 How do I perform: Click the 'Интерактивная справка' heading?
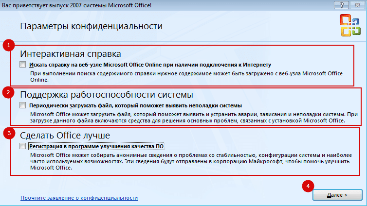[71, 54]
